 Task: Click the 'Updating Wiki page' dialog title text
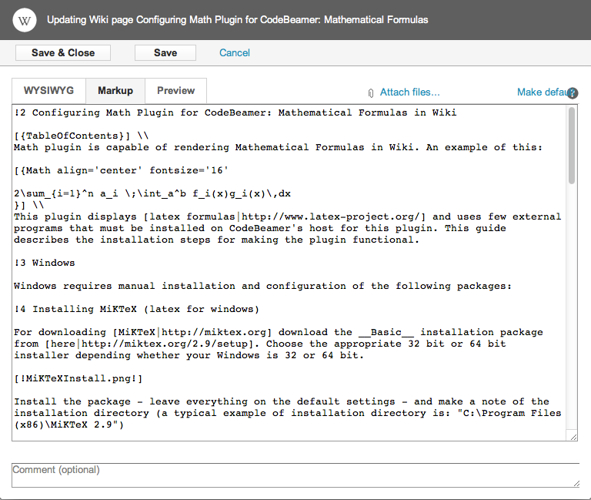click(x=238, y=19)
